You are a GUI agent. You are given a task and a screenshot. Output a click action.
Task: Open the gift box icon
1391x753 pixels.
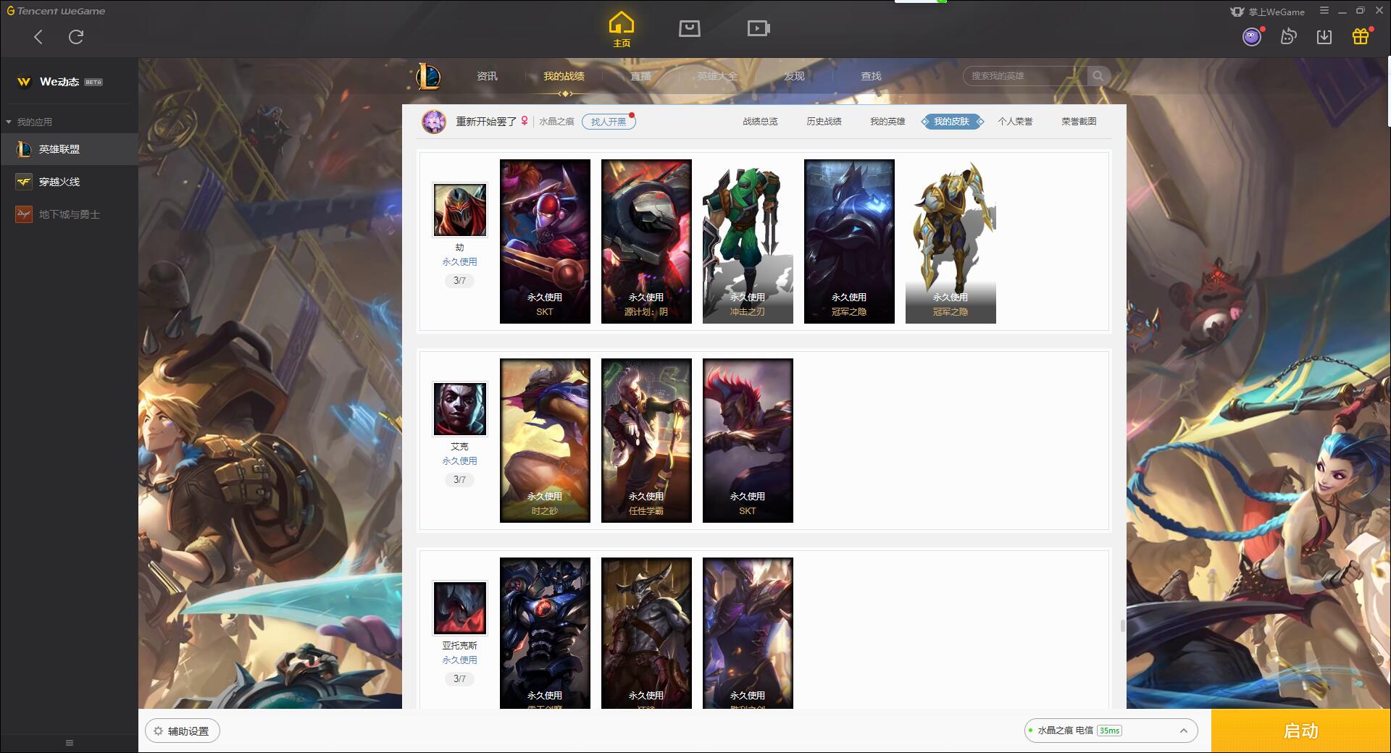coord(1361,36)
